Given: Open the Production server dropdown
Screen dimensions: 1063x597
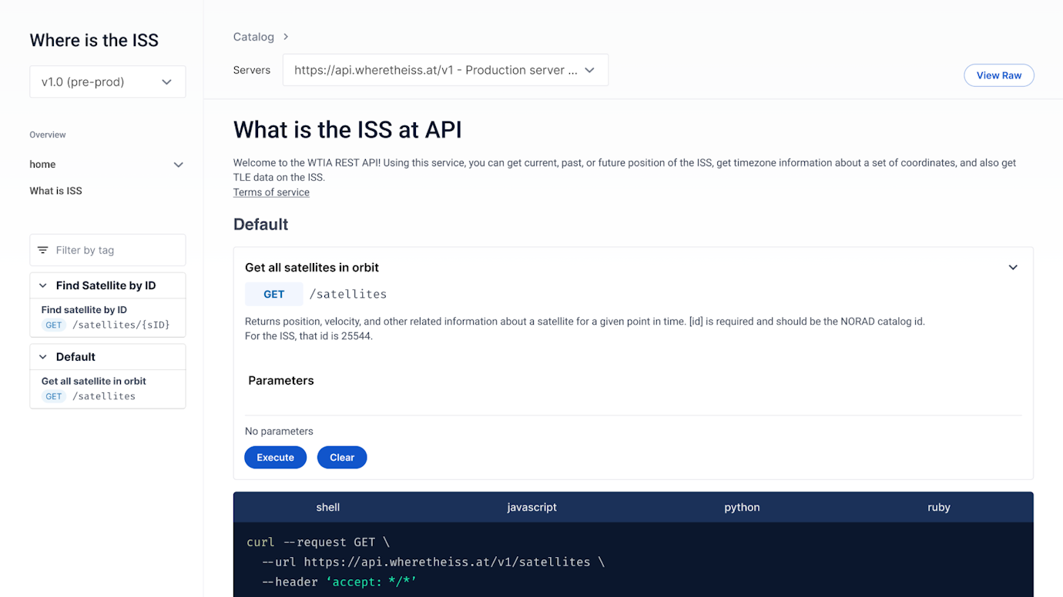Looking at the screenshot, I should pyautogui.click(x=445, y=69).
